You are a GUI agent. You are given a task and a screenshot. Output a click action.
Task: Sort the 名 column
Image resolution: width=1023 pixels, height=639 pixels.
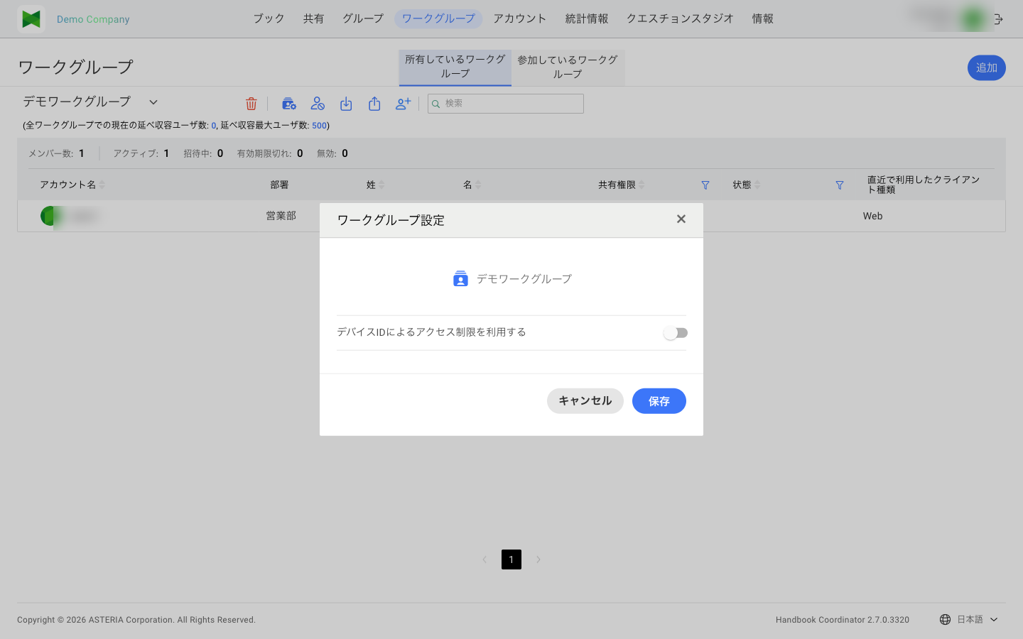pos(478,185)
